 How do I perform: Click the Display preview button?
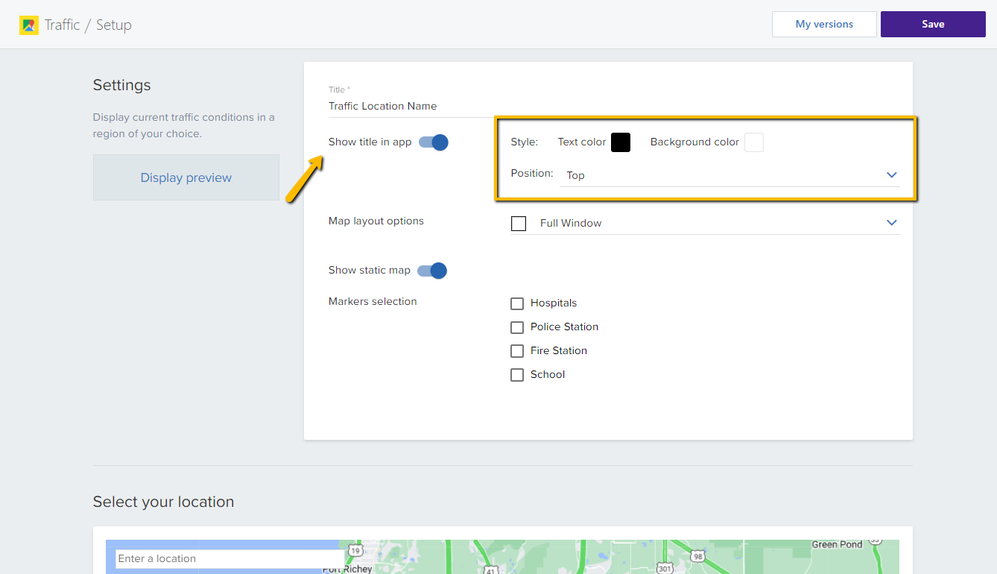(x=186, y=177)
